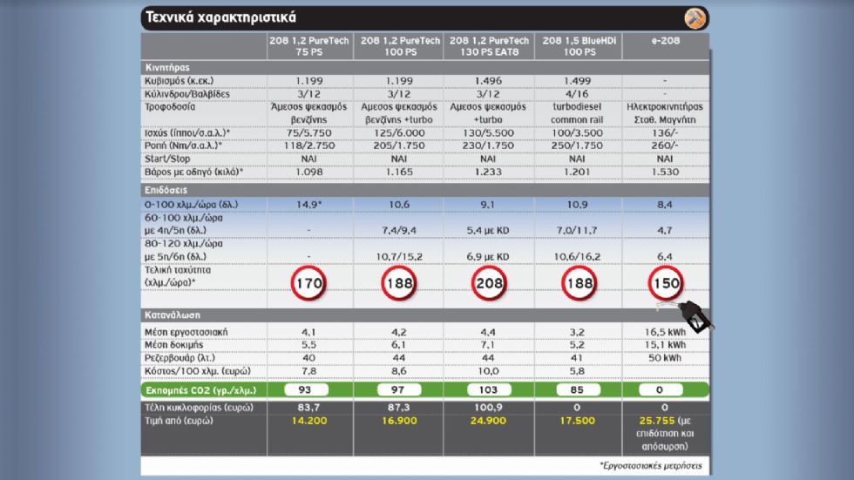The height and width of the screenshot is (480, 854).
Task: Click weight value '1.098'
Action: coord(308,172)
